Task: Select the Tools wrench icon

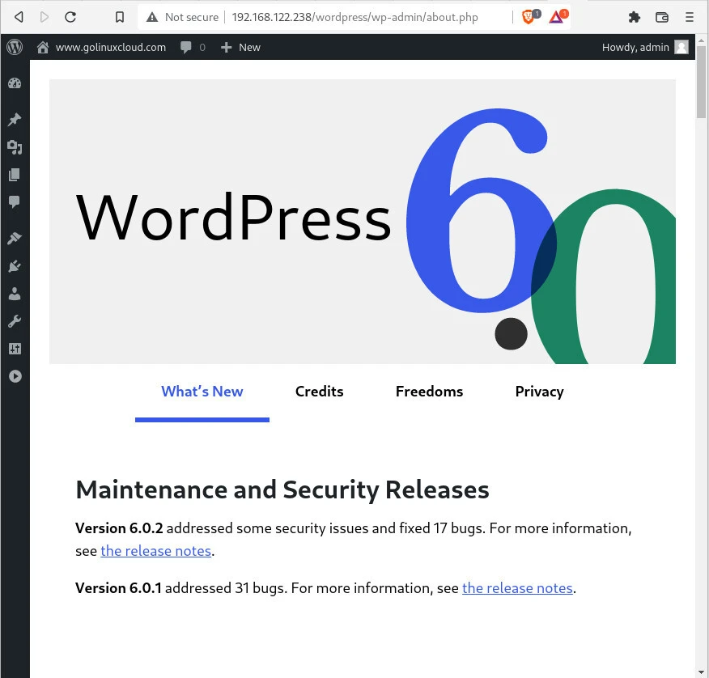Action: 15,321
